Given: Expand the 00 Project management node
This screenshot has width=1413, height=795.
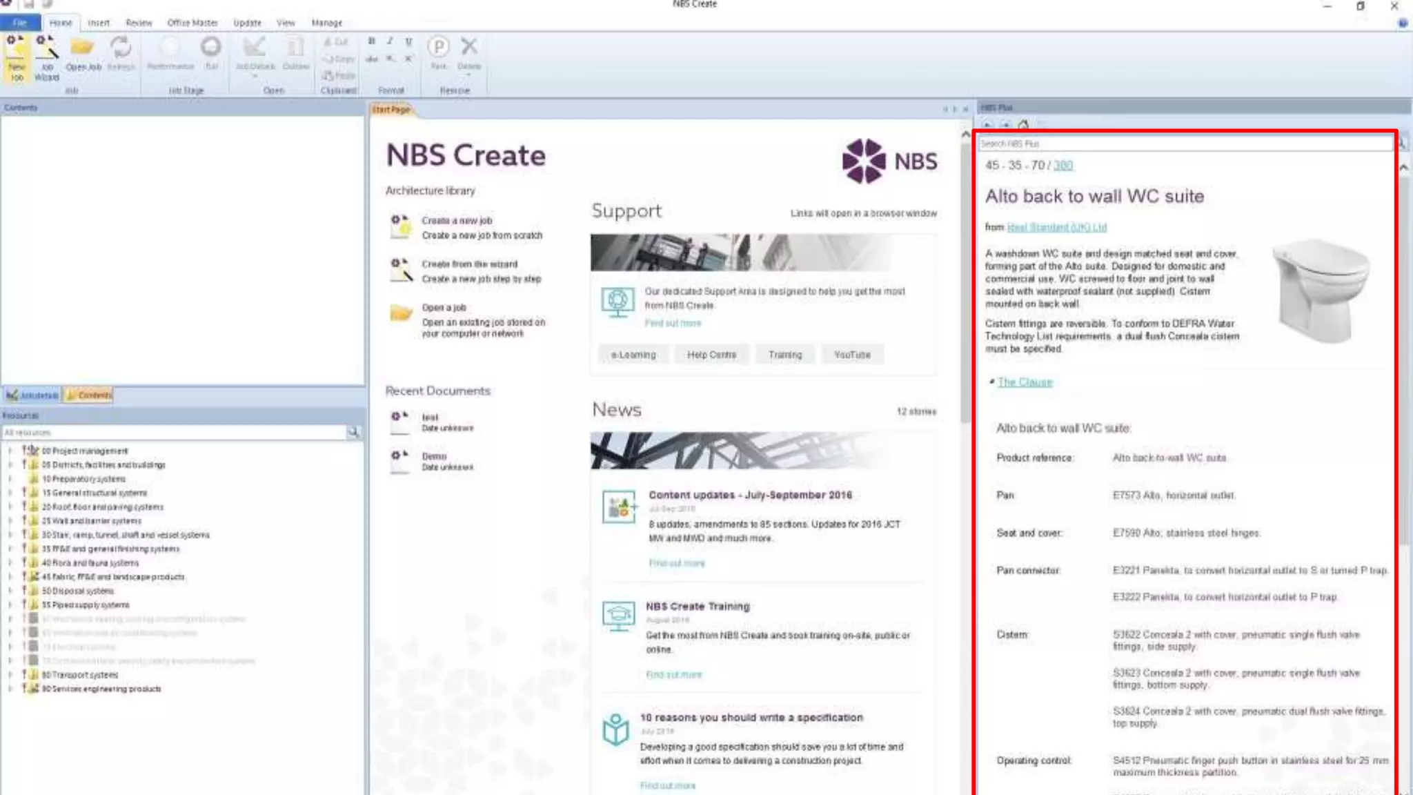Looking at the screenshot, I should 10,451.
